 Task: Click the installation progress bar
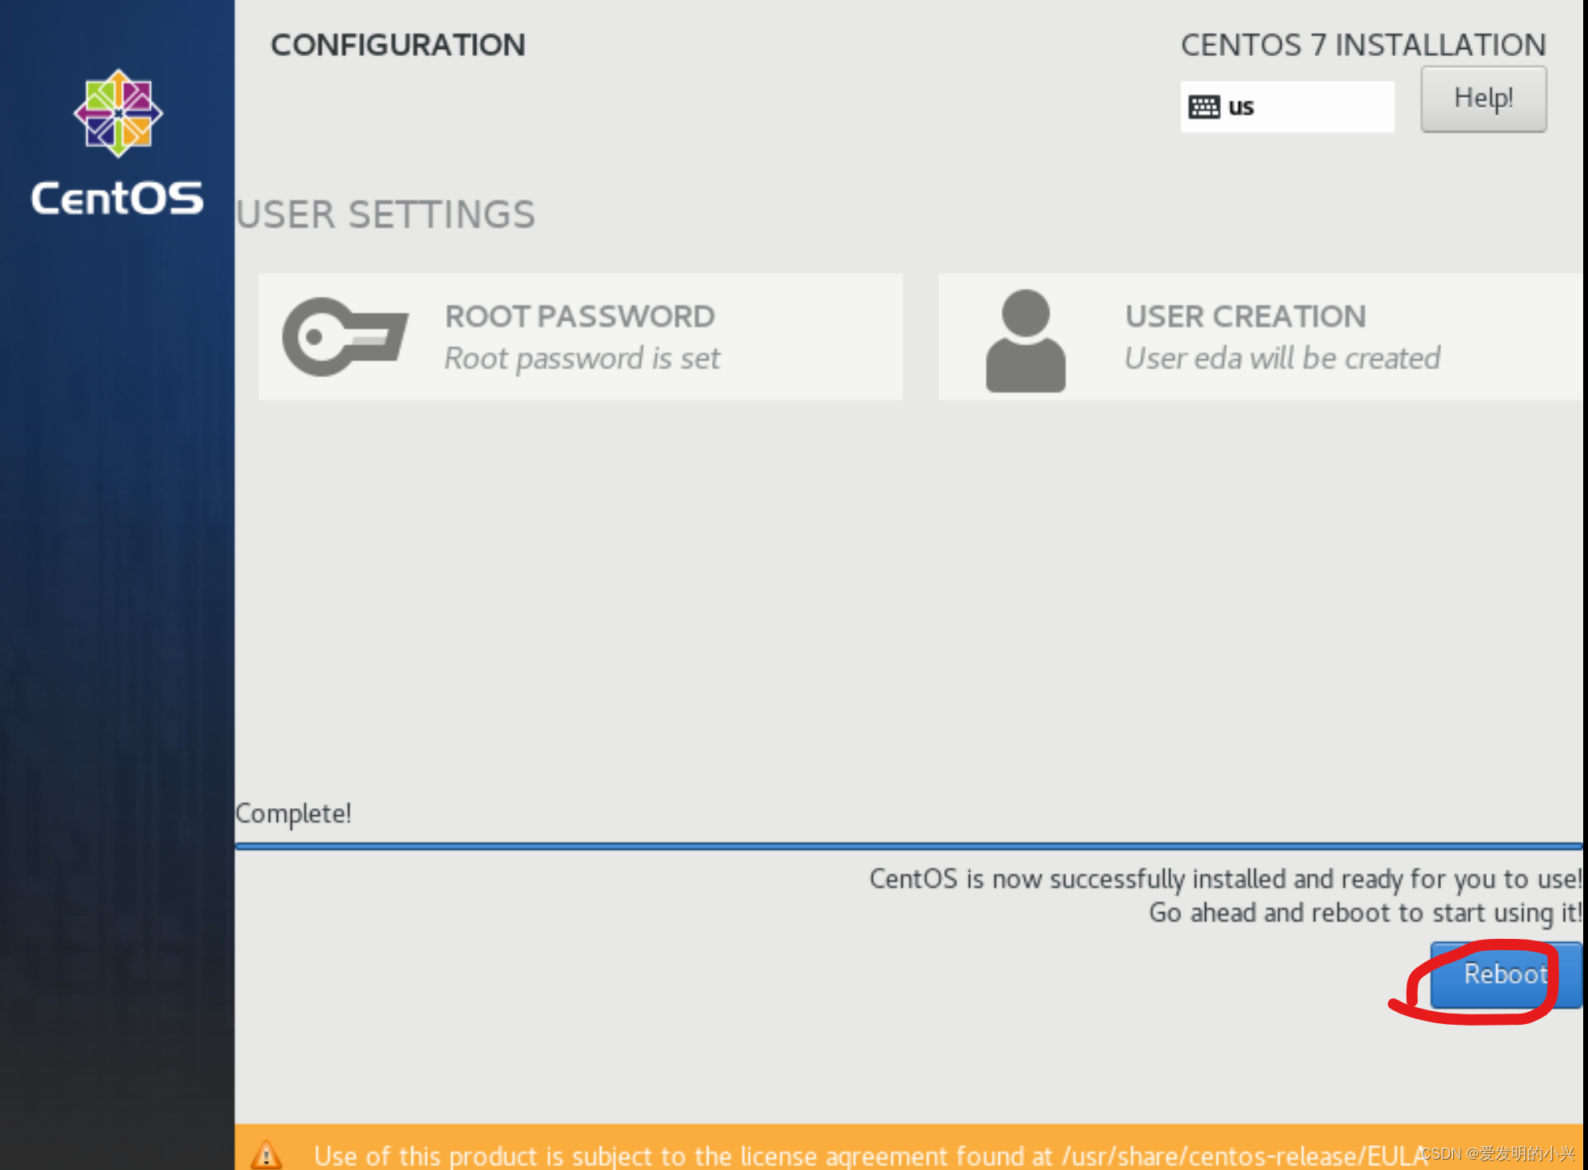[x=908, y=846]
